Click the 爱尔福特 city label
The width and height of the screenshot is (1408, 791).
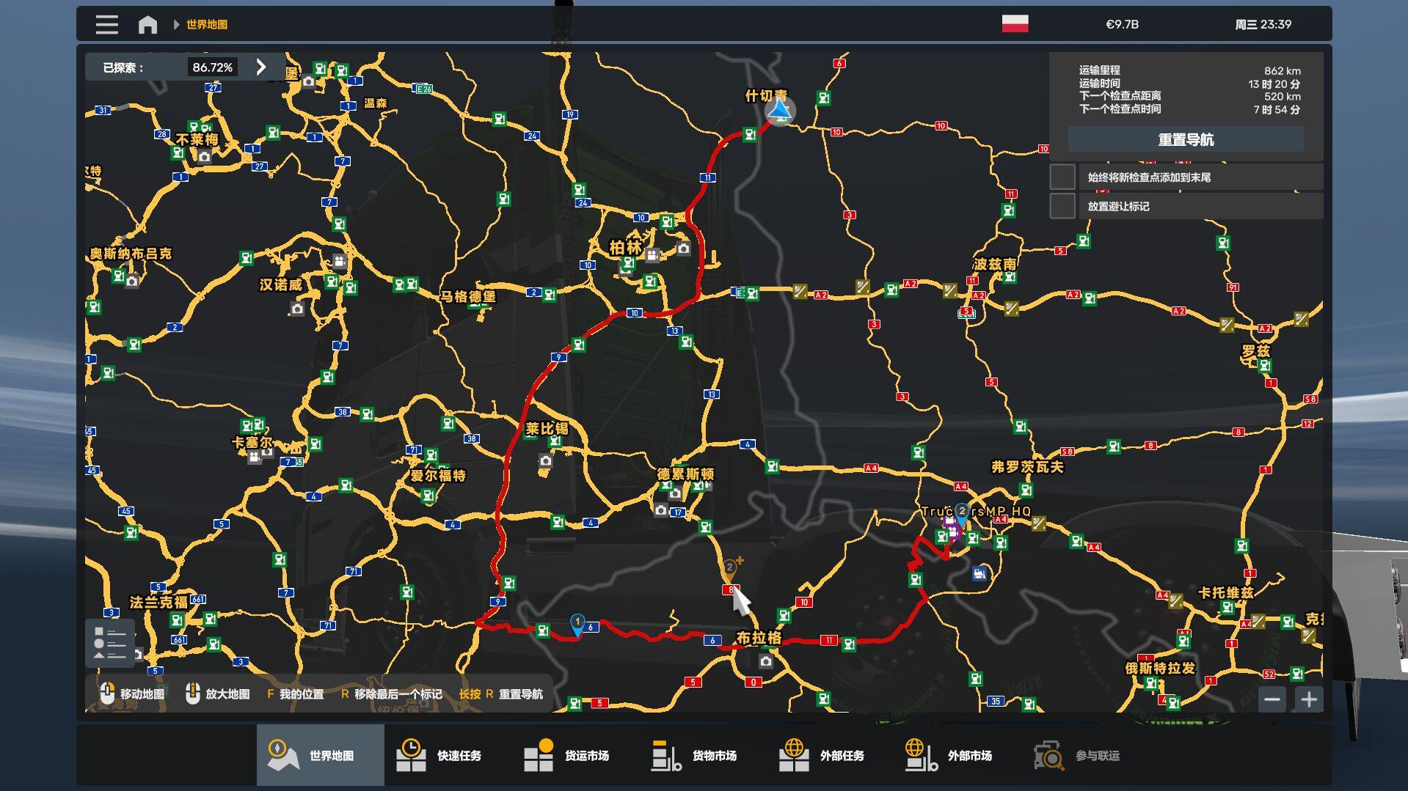pyautogui.click(x=438, y=475)
